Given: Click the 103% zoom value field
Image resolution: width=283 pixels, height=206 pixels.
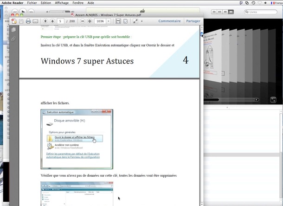Looking at the screenshot, I should click(100, 21).
